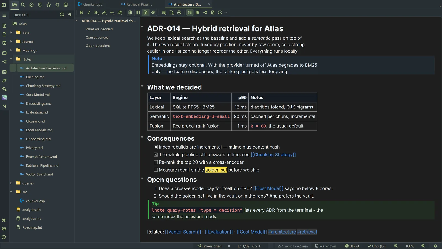
Task: Jump to Consequences in the outline
Action: coord(97,38)
